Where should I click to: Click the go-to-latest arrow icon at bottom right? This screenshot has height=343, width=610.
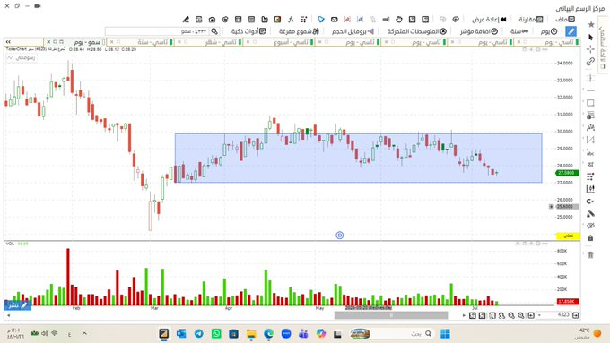pos(576,315)
